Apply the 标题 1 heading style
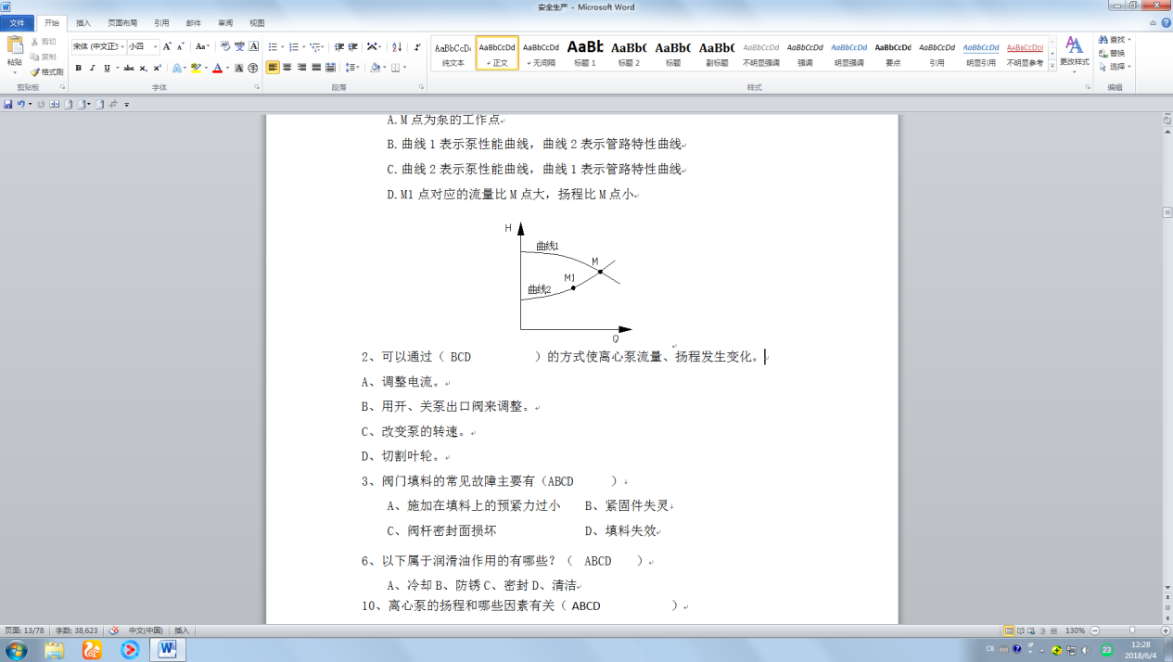 (585, 53)
